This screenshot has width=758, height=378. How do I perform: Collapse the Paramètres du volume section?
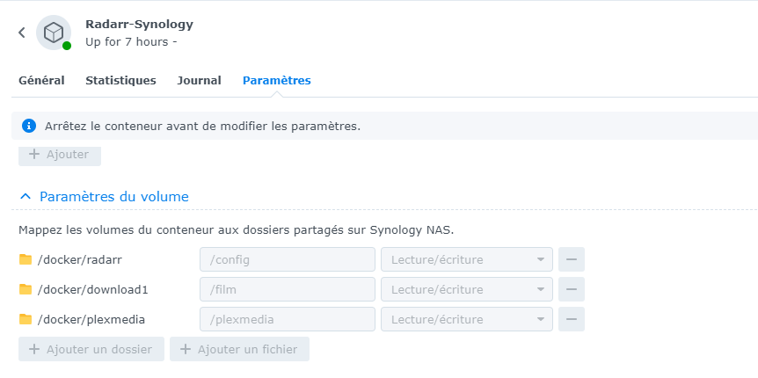(26, 196)
